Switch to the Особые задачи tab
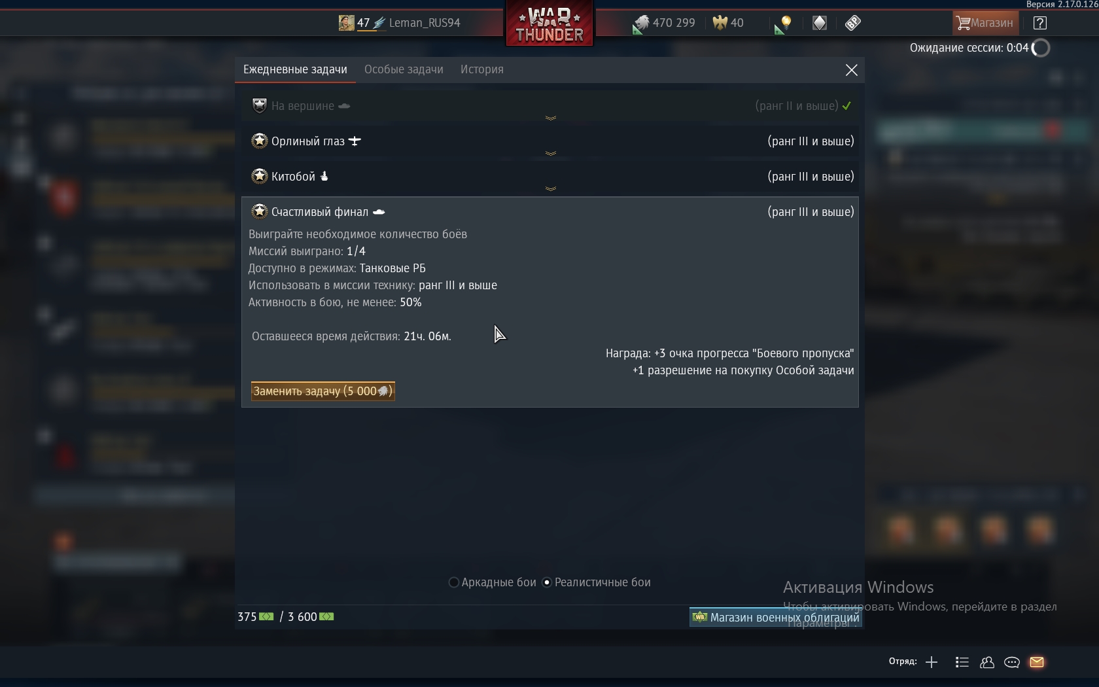This screenshot has width=1099, height=687. (x=404, y=69)
